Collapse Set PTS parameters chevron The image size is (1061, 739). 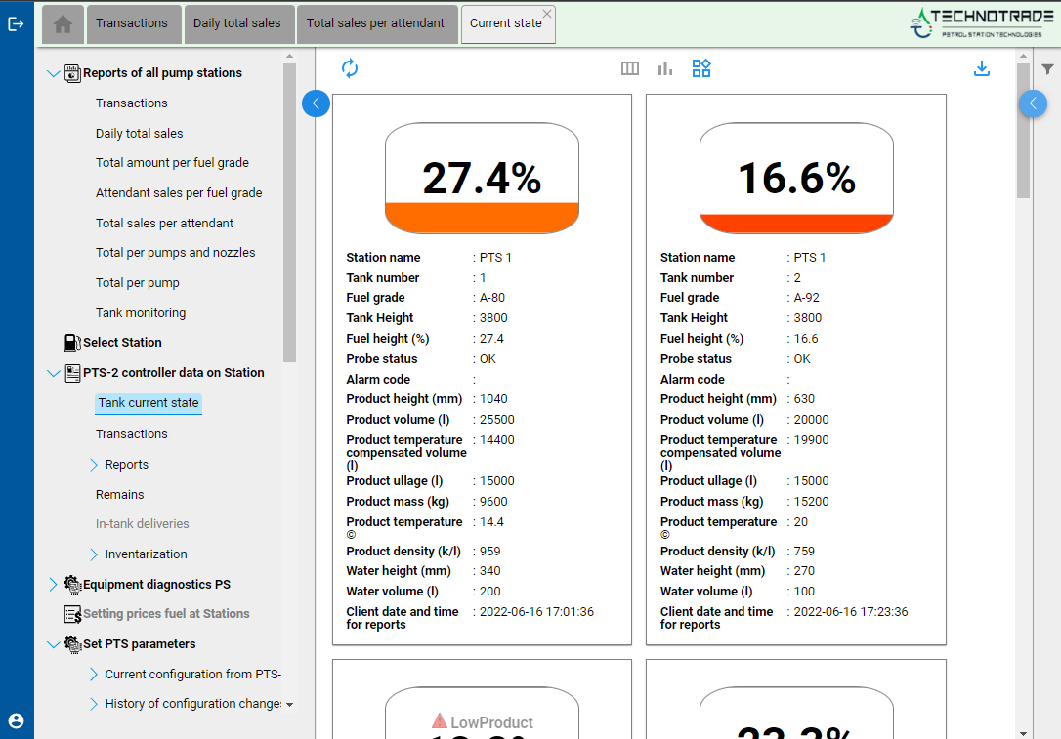pyautogui.click(x=53, y=644)
